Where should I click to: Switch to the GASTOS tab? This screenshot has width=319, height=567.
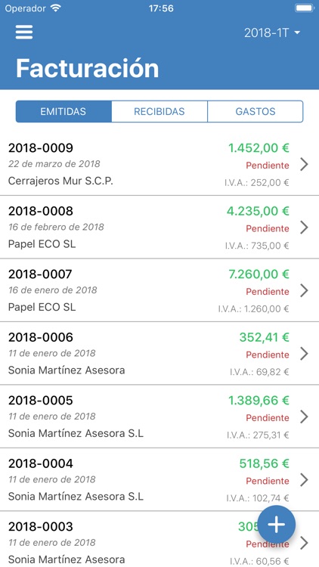tap(256, 111)
